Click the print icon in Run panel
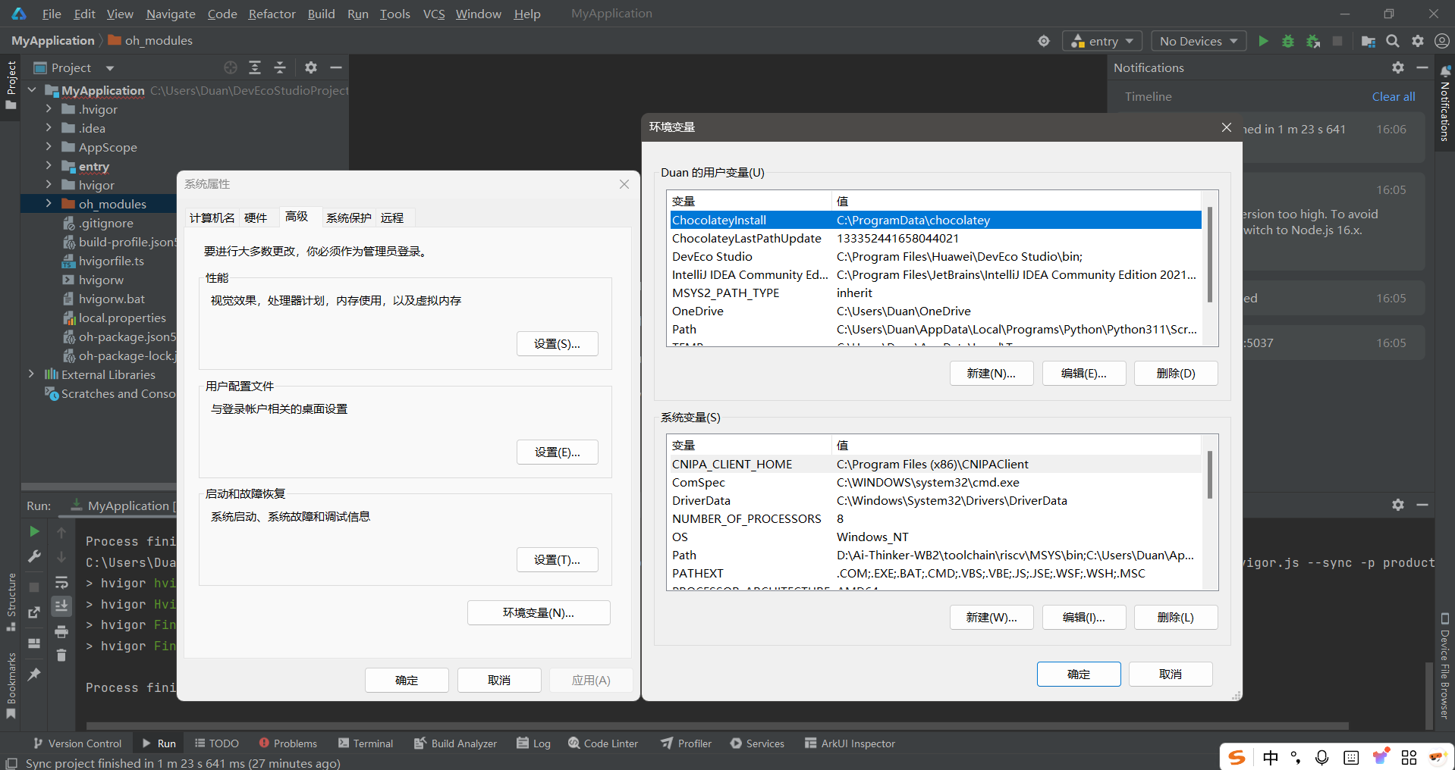This screenshot has height=770, width=1455. [61, 631]
